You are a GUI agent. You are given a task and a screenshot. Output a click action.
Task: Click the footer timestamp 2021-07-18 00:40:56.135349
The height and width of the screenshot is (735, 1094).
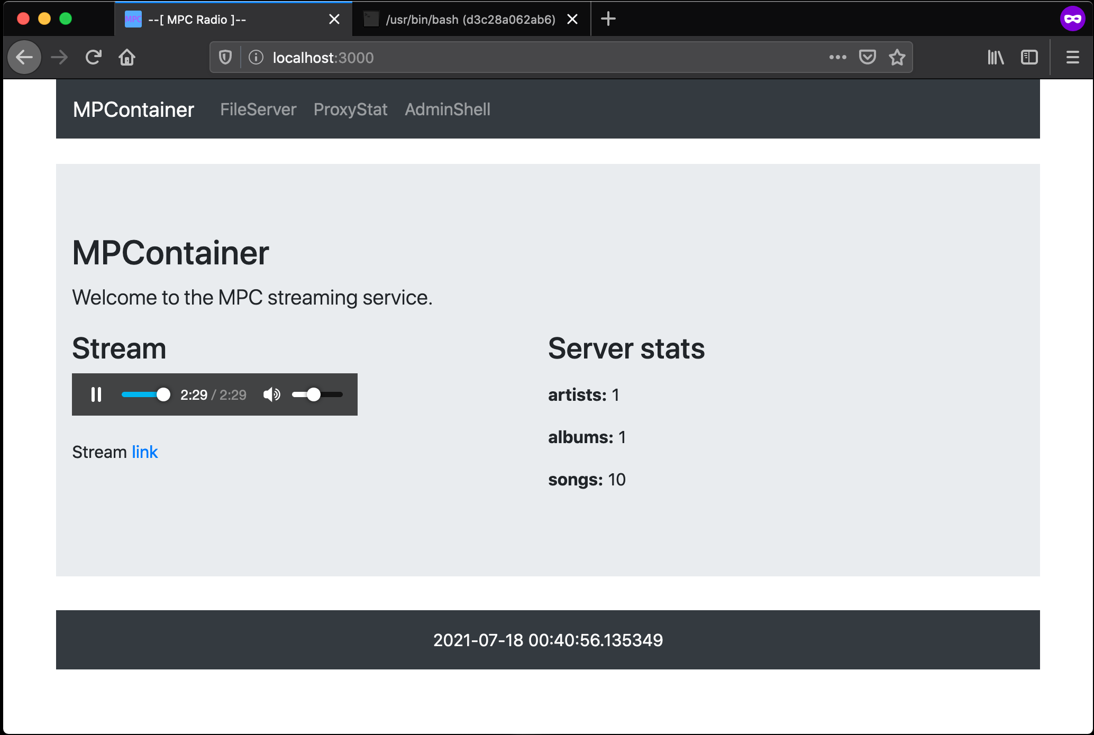548,640
